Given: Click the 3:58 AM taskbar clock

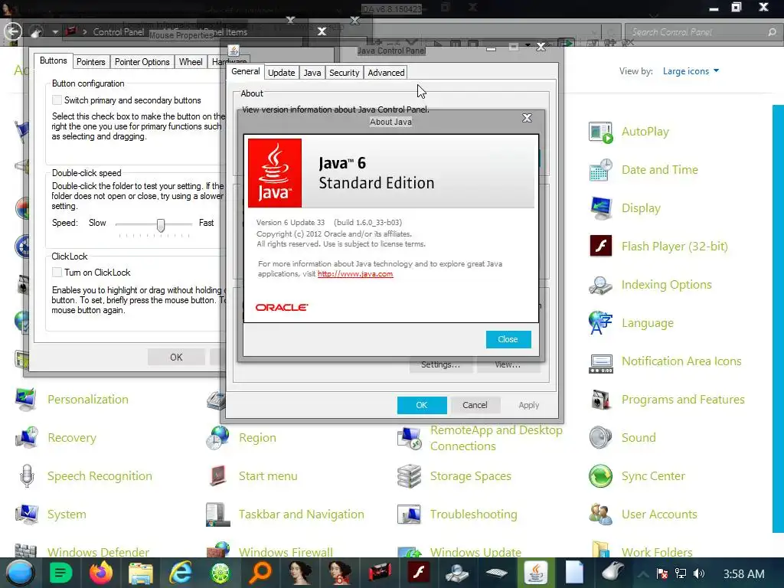Looking at the screenshot, I should 744,573.
